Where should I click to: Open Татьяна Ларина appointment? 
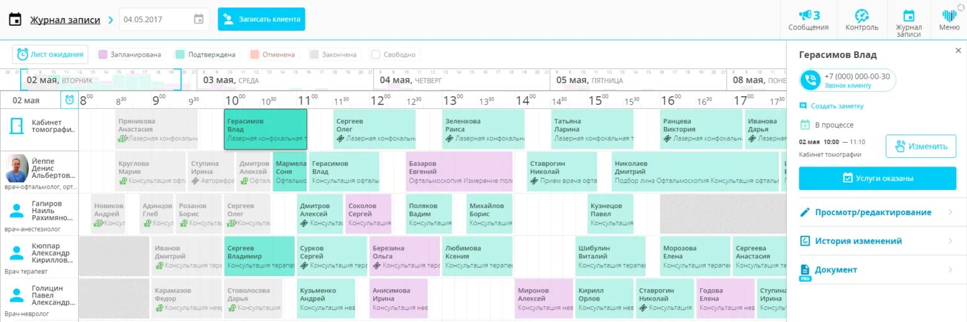point(592,130)
